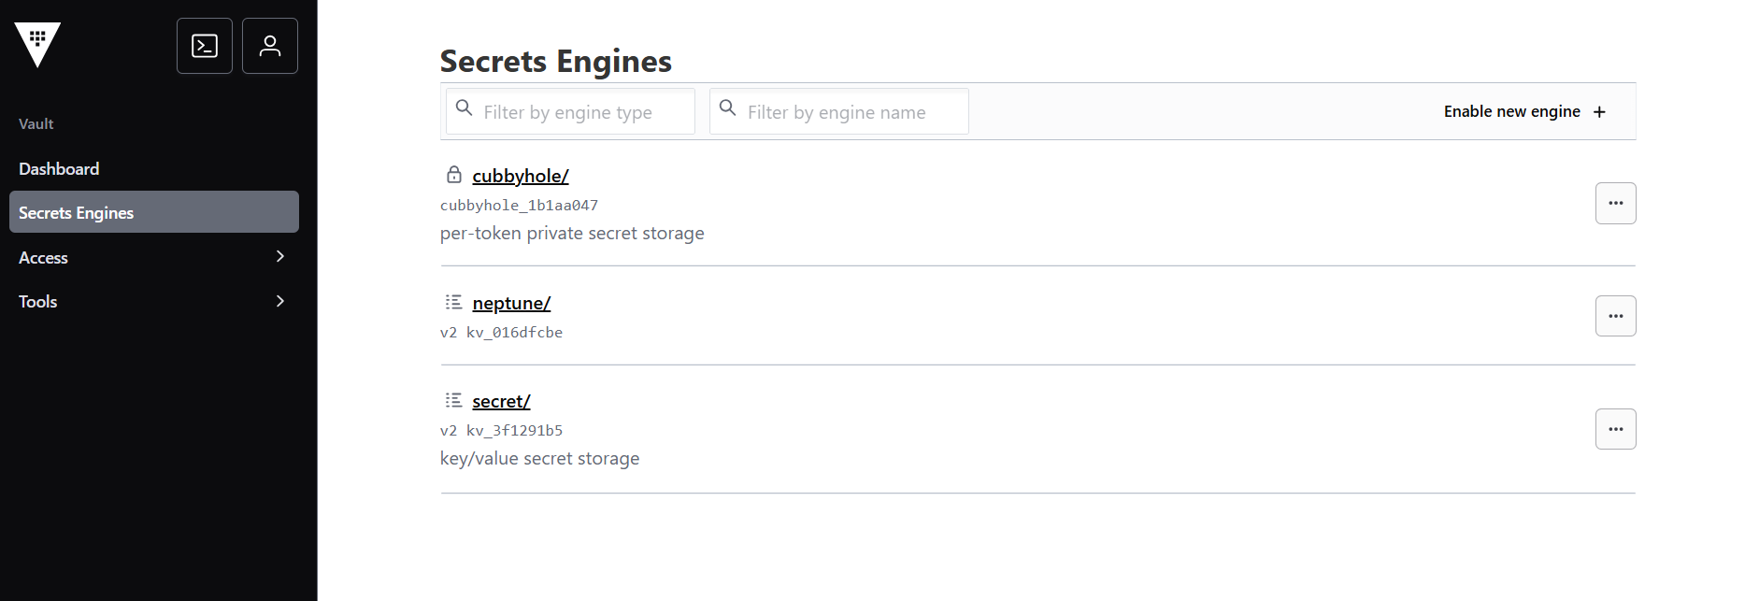Open the neptune/ engine link
Viewport: 1745px width, 601px height.
click(x=511, y=303)
